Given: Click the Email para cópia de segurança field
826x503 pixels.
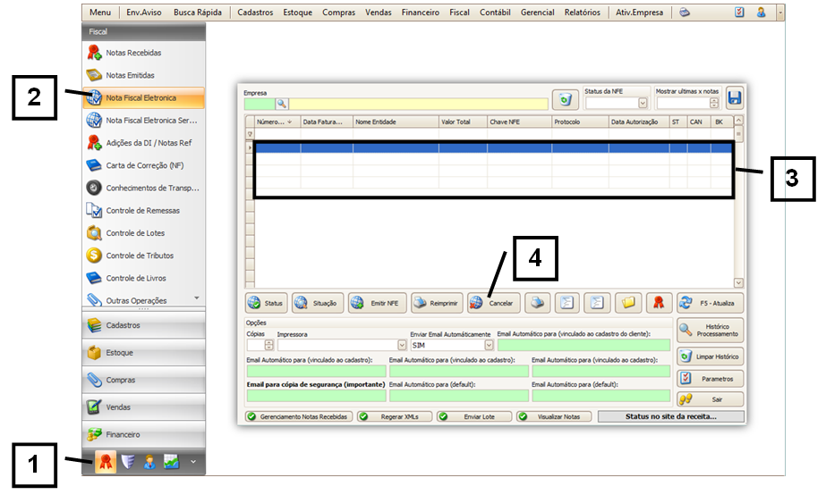Looking at the screenshot, I should (x=316, y=395).
